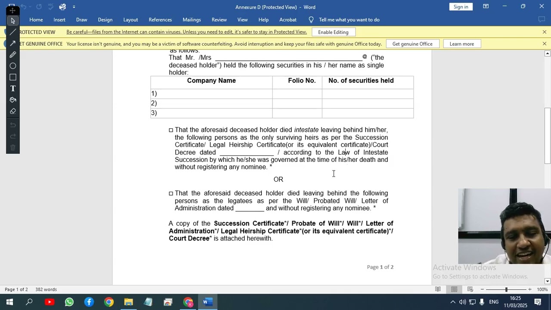This screenshot has height=310, width=551.
Task: Click the Enable Editing button
Action: pyautogui.click(x=333, y=32)
